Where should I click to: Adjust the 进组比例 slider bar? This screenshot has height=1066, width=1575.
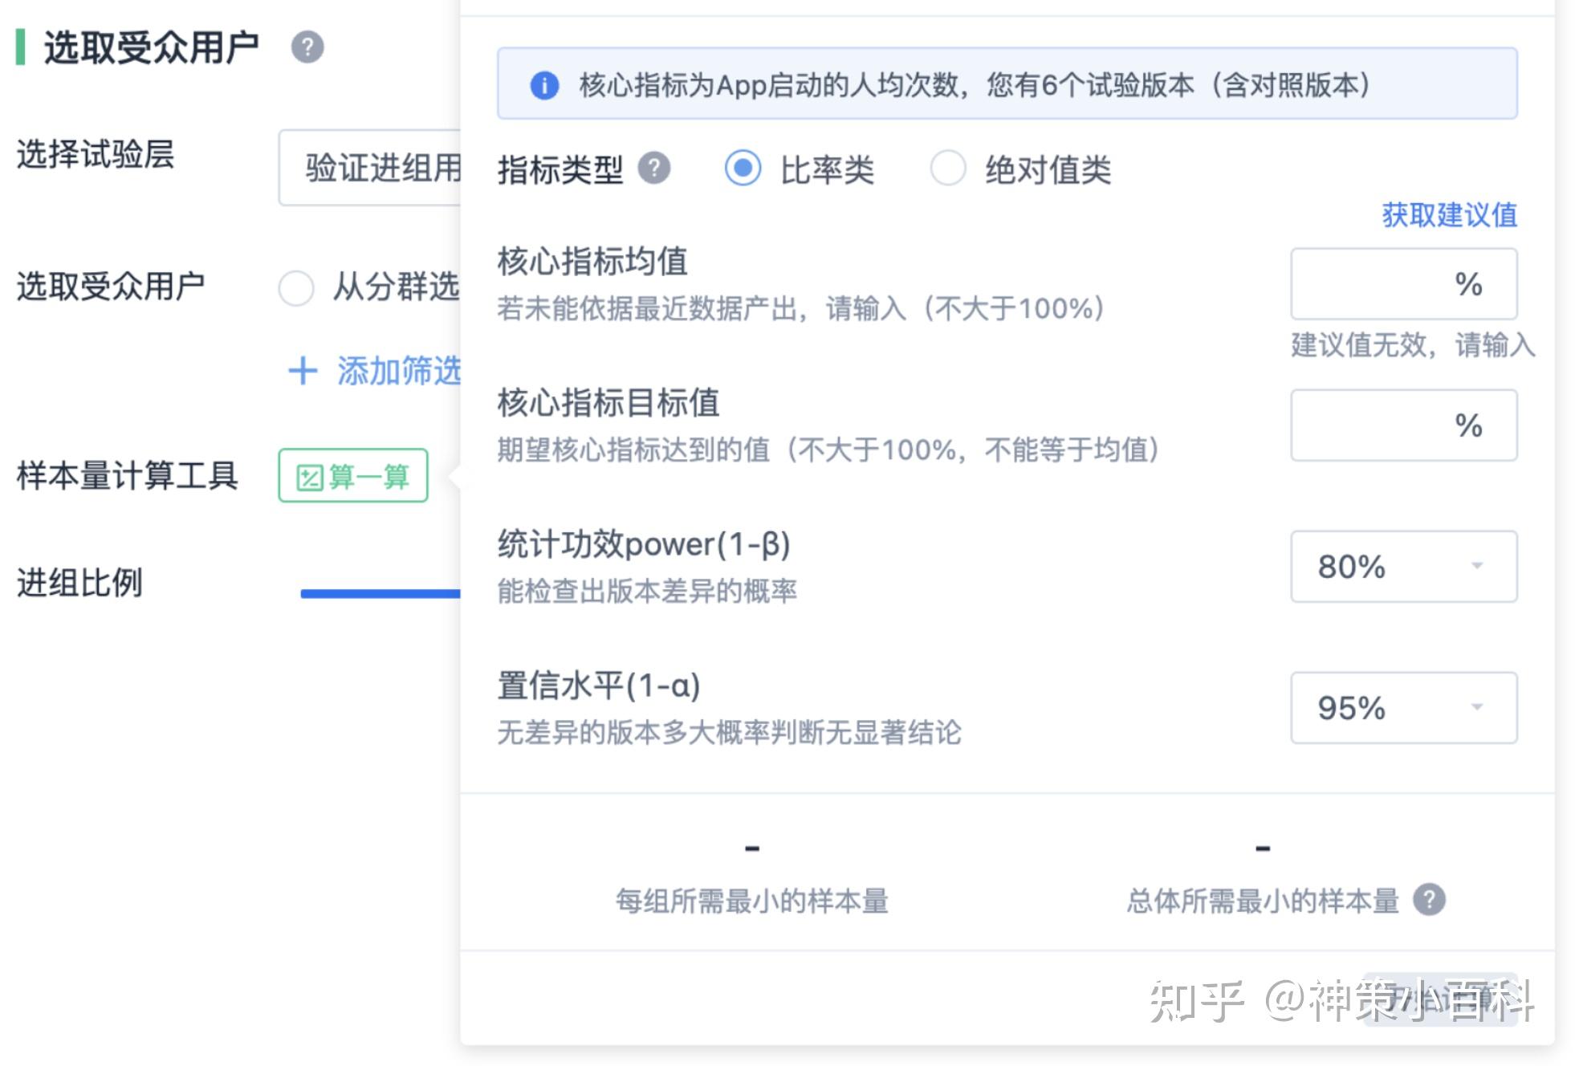pos(377,592)
